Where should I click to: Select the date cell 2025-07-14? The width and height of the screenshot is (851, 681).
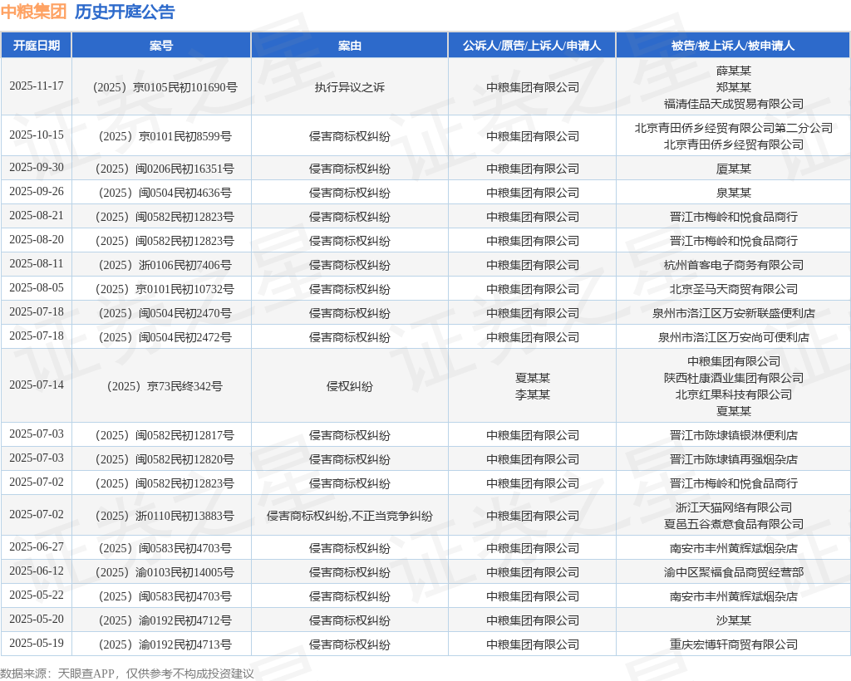(37, 385)
